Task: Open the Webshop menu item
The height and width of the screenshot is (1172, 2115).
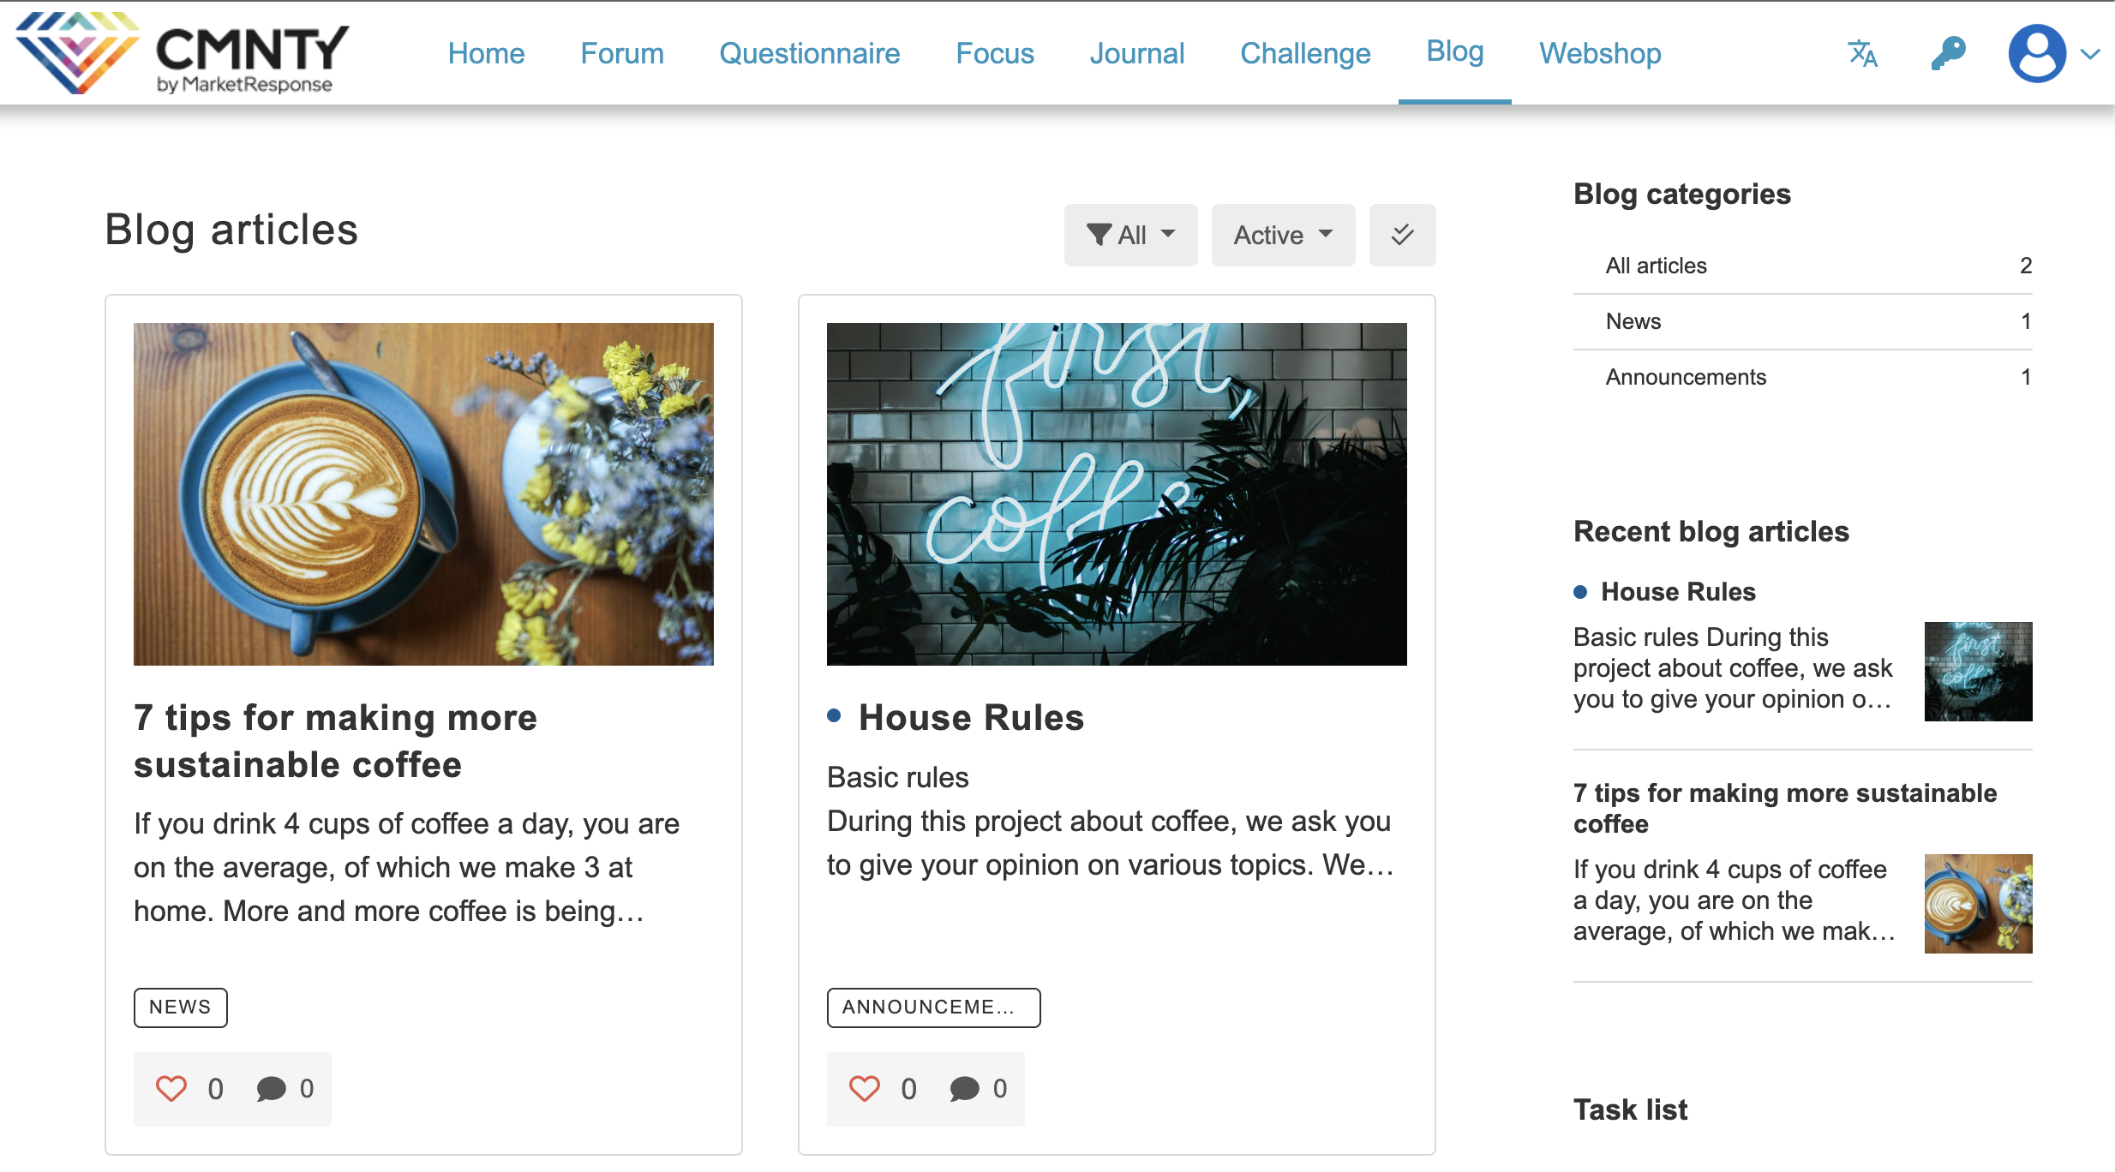Action: [1600, 53]
